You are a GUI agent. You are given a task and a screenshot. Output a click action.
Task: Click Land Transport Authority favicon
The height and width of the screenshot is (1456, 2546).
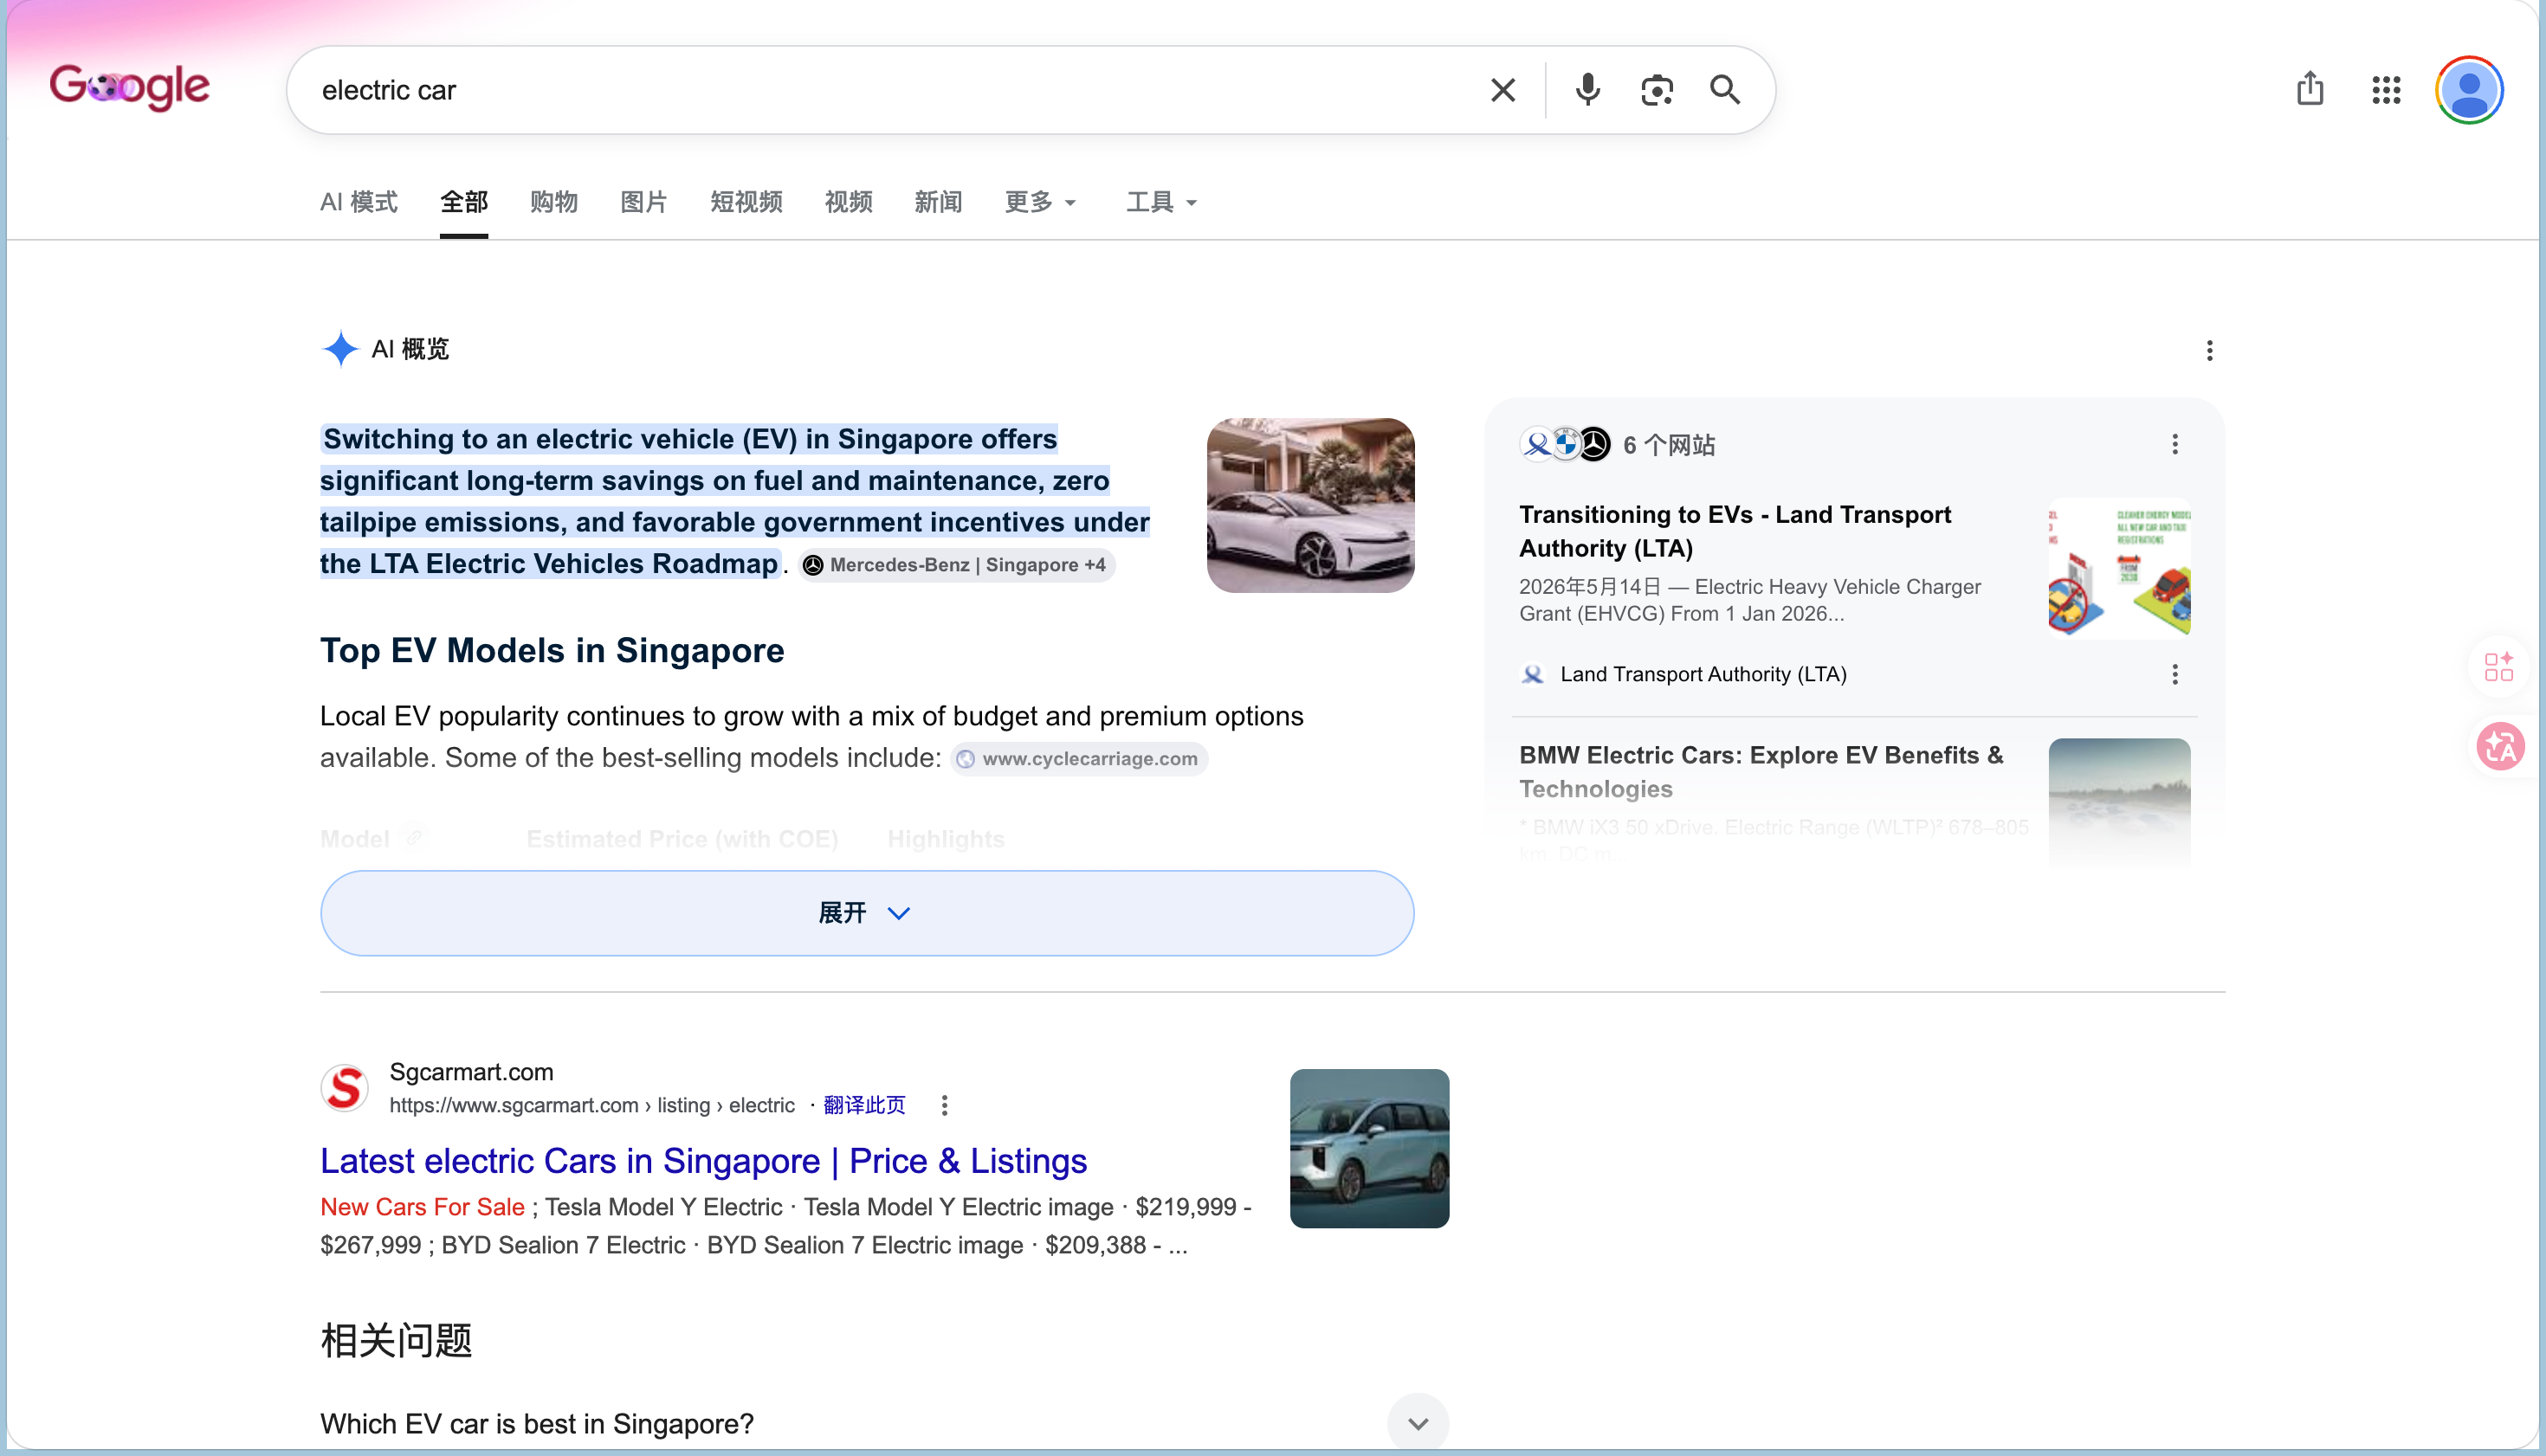[x=1533, y=674]
